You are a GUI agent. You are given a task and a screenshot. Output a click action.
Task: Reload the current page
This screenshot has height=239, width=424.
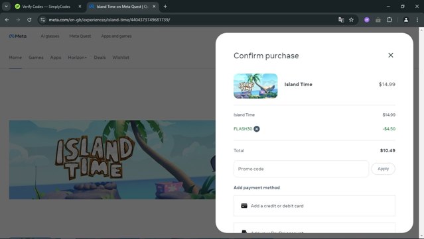point(29,20)
